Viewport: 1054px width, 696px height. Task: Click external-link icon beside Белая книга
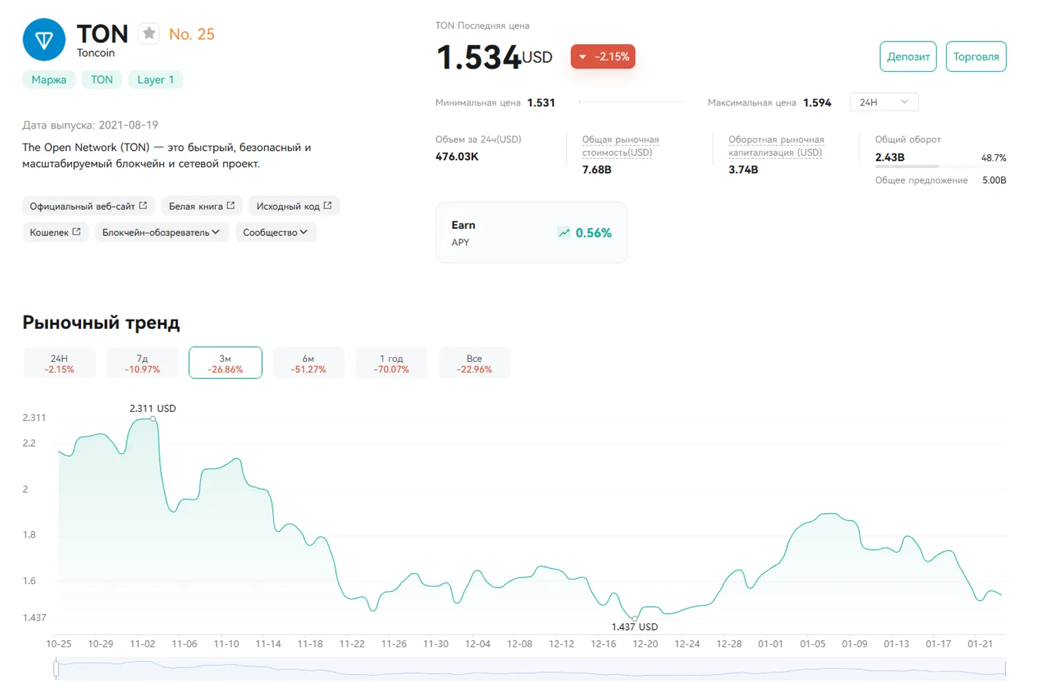tap(231, 206)
